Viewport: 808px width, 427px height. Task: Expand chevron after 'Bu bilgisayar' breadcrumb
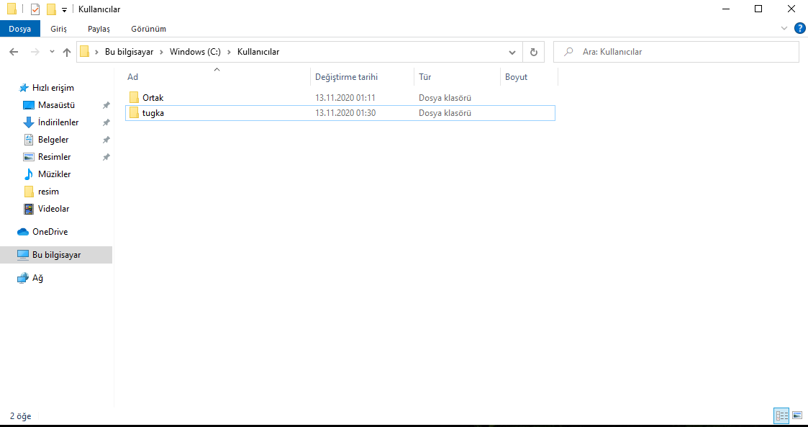point(162,52)
